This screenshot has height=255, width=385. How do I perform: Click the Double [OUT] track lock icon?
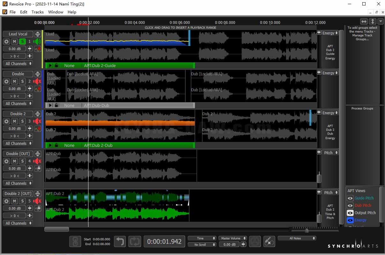pyautogui.click(x=38, y=168)
